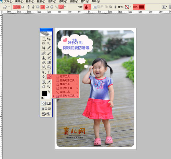Swap foreground and background colors
This screenshot has width=171, height=159.
coord(49,91)
